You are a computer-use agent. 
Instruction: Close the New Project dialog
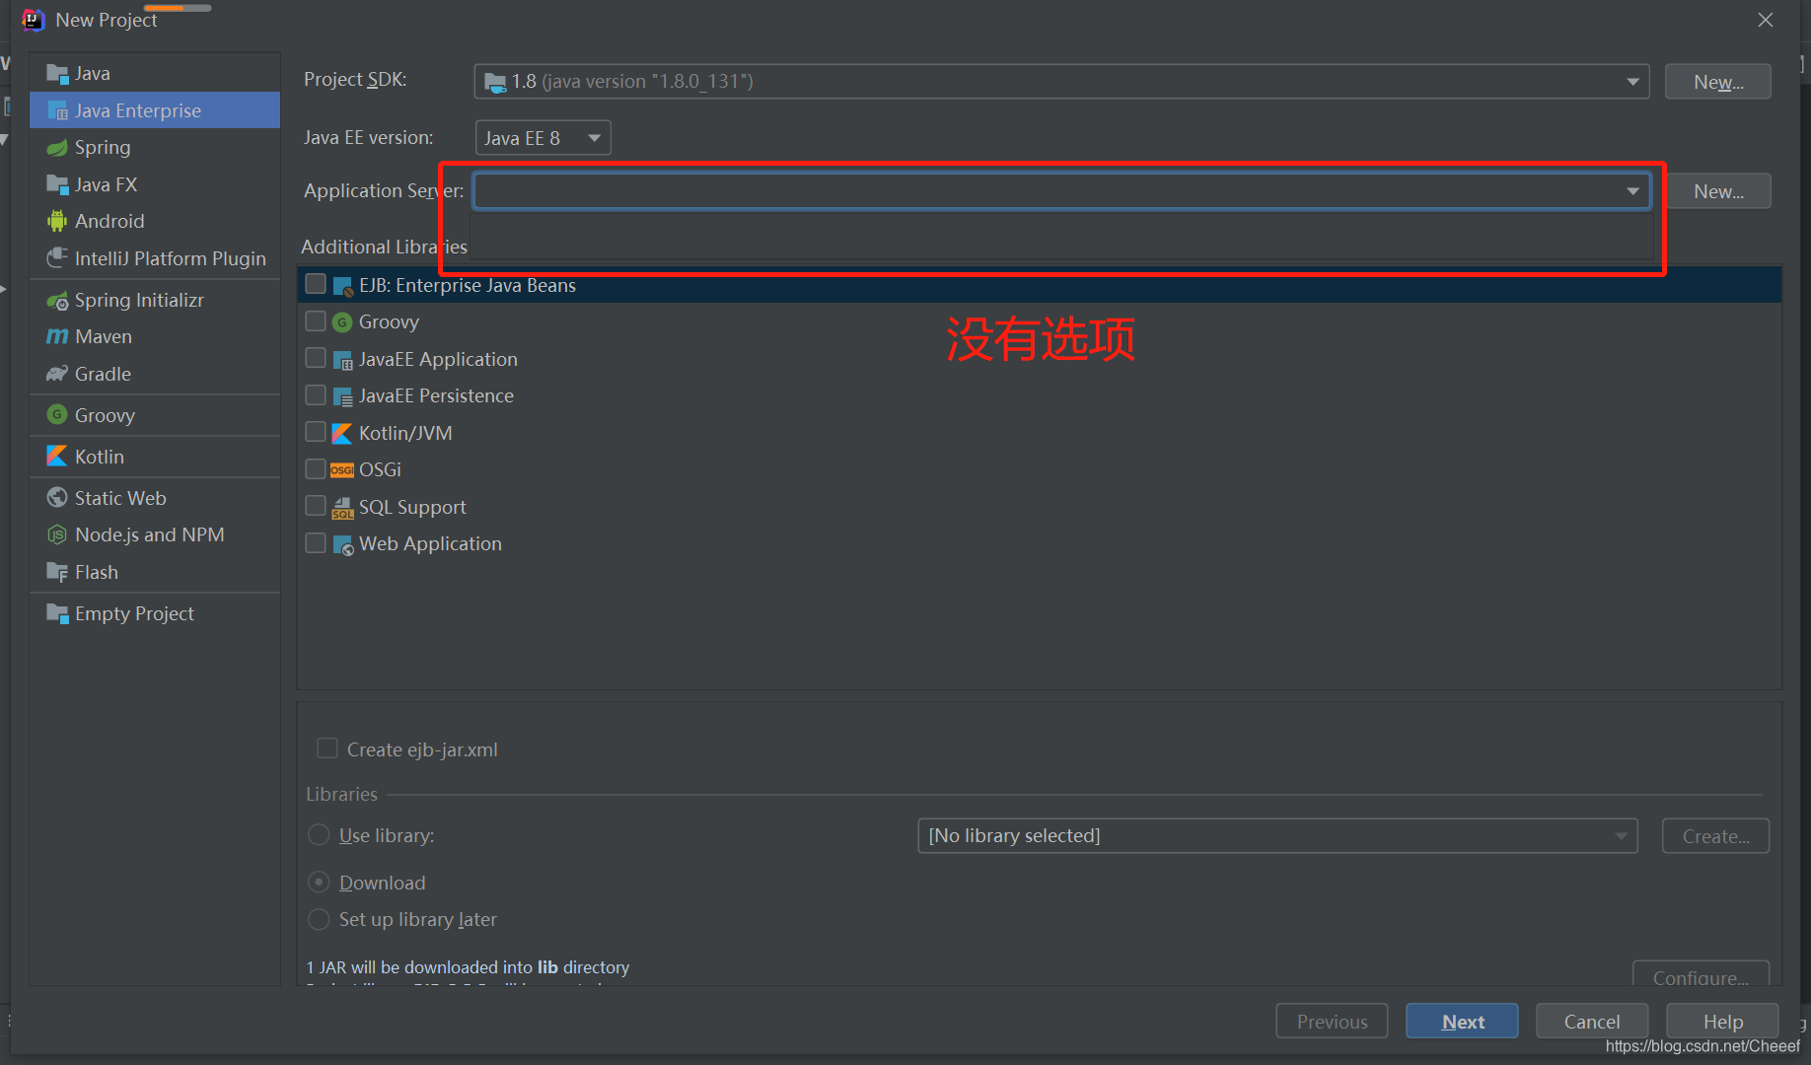point(1766,20)
